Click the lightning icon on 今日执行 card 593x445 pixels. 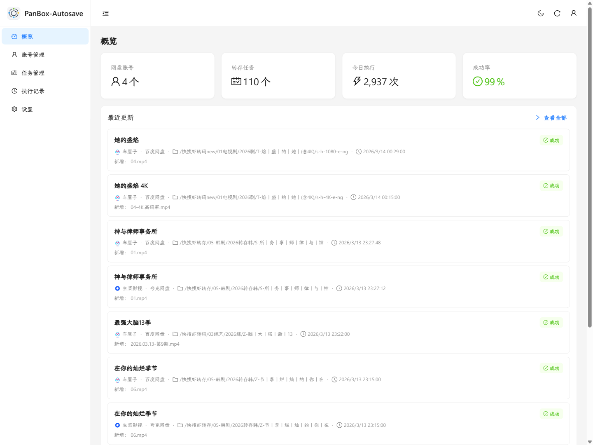(x=356, y=82)
